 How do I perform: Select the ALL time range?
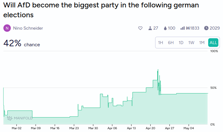[213, 43]
